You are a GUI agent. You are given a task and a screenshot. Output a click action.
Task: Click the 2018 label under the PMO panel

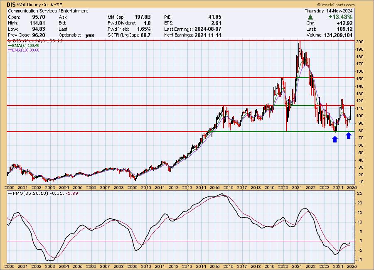pos(256,266)
